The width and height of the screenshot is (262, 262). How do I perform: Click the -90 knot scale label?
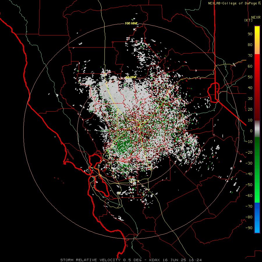click(249, 228)
